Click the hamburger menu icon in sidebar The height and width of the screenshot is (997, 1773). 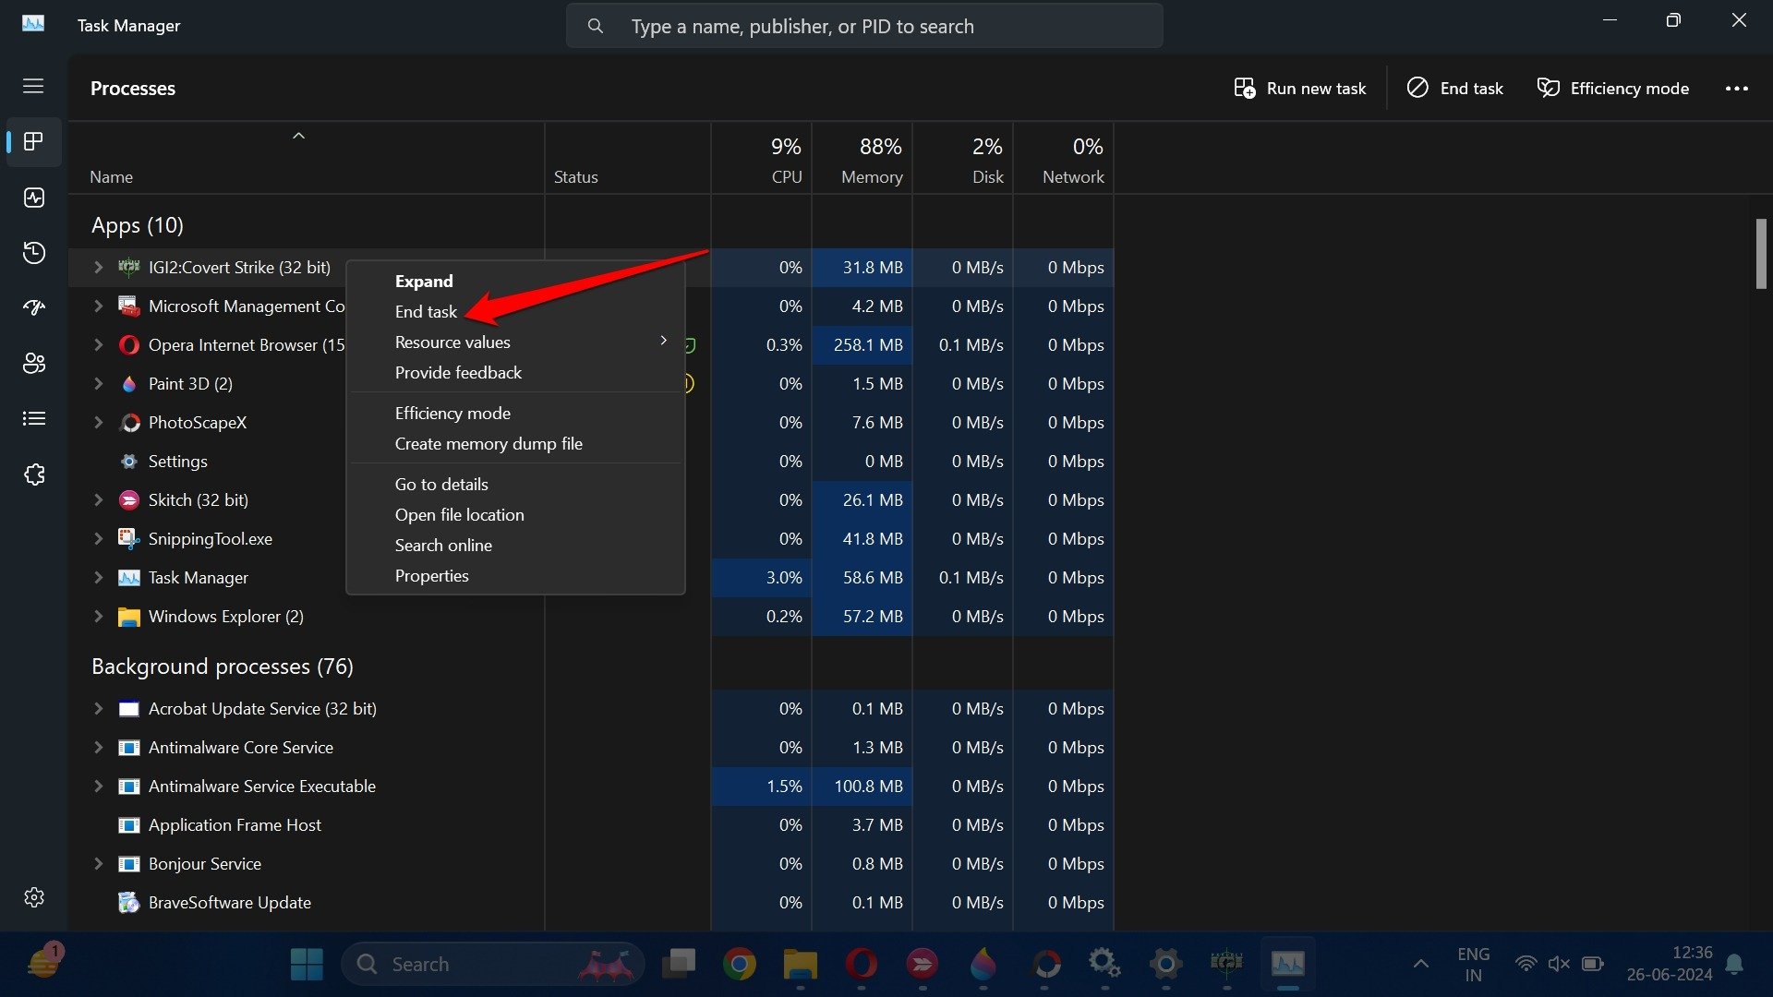coord(33,85)
